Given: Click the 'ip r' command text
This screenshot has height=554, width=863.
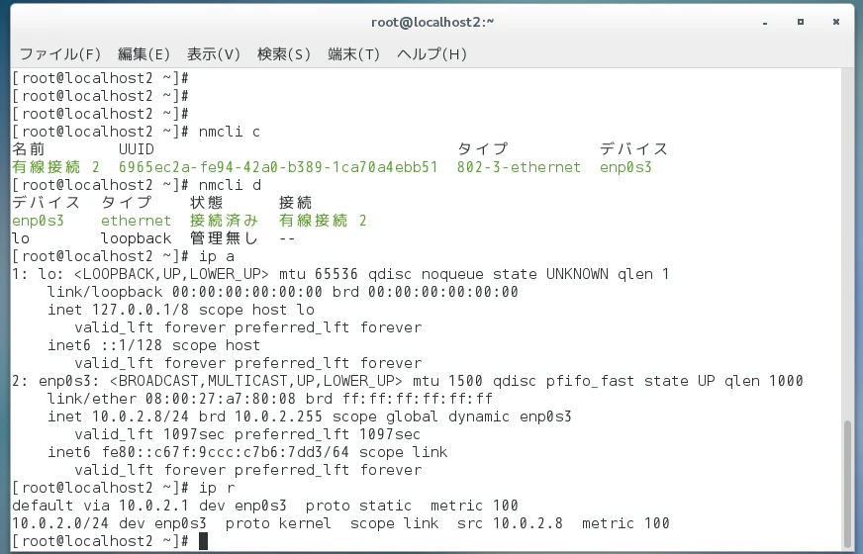Looking at the screenshot, I should point(217,488).
